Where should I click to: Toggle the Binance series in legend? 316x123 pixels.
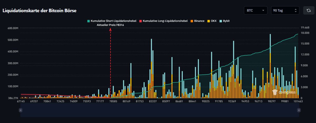click(197, 21)
